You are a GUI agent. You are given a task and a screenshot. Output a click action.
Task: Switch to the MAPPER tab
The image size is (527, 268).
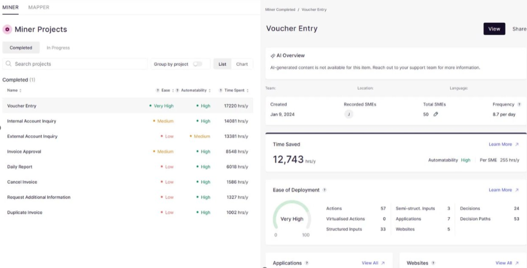tap(39, 7)
